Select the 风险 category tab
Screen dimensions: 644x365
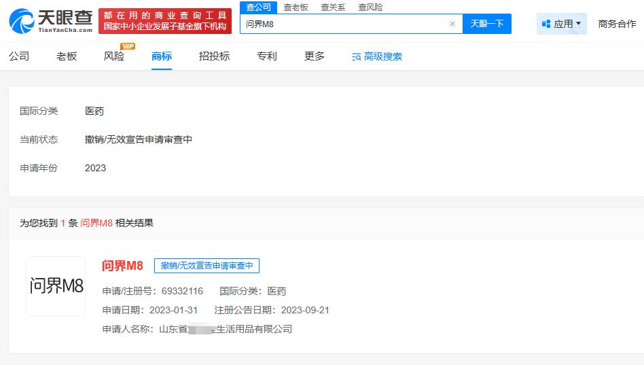[113, 56]
